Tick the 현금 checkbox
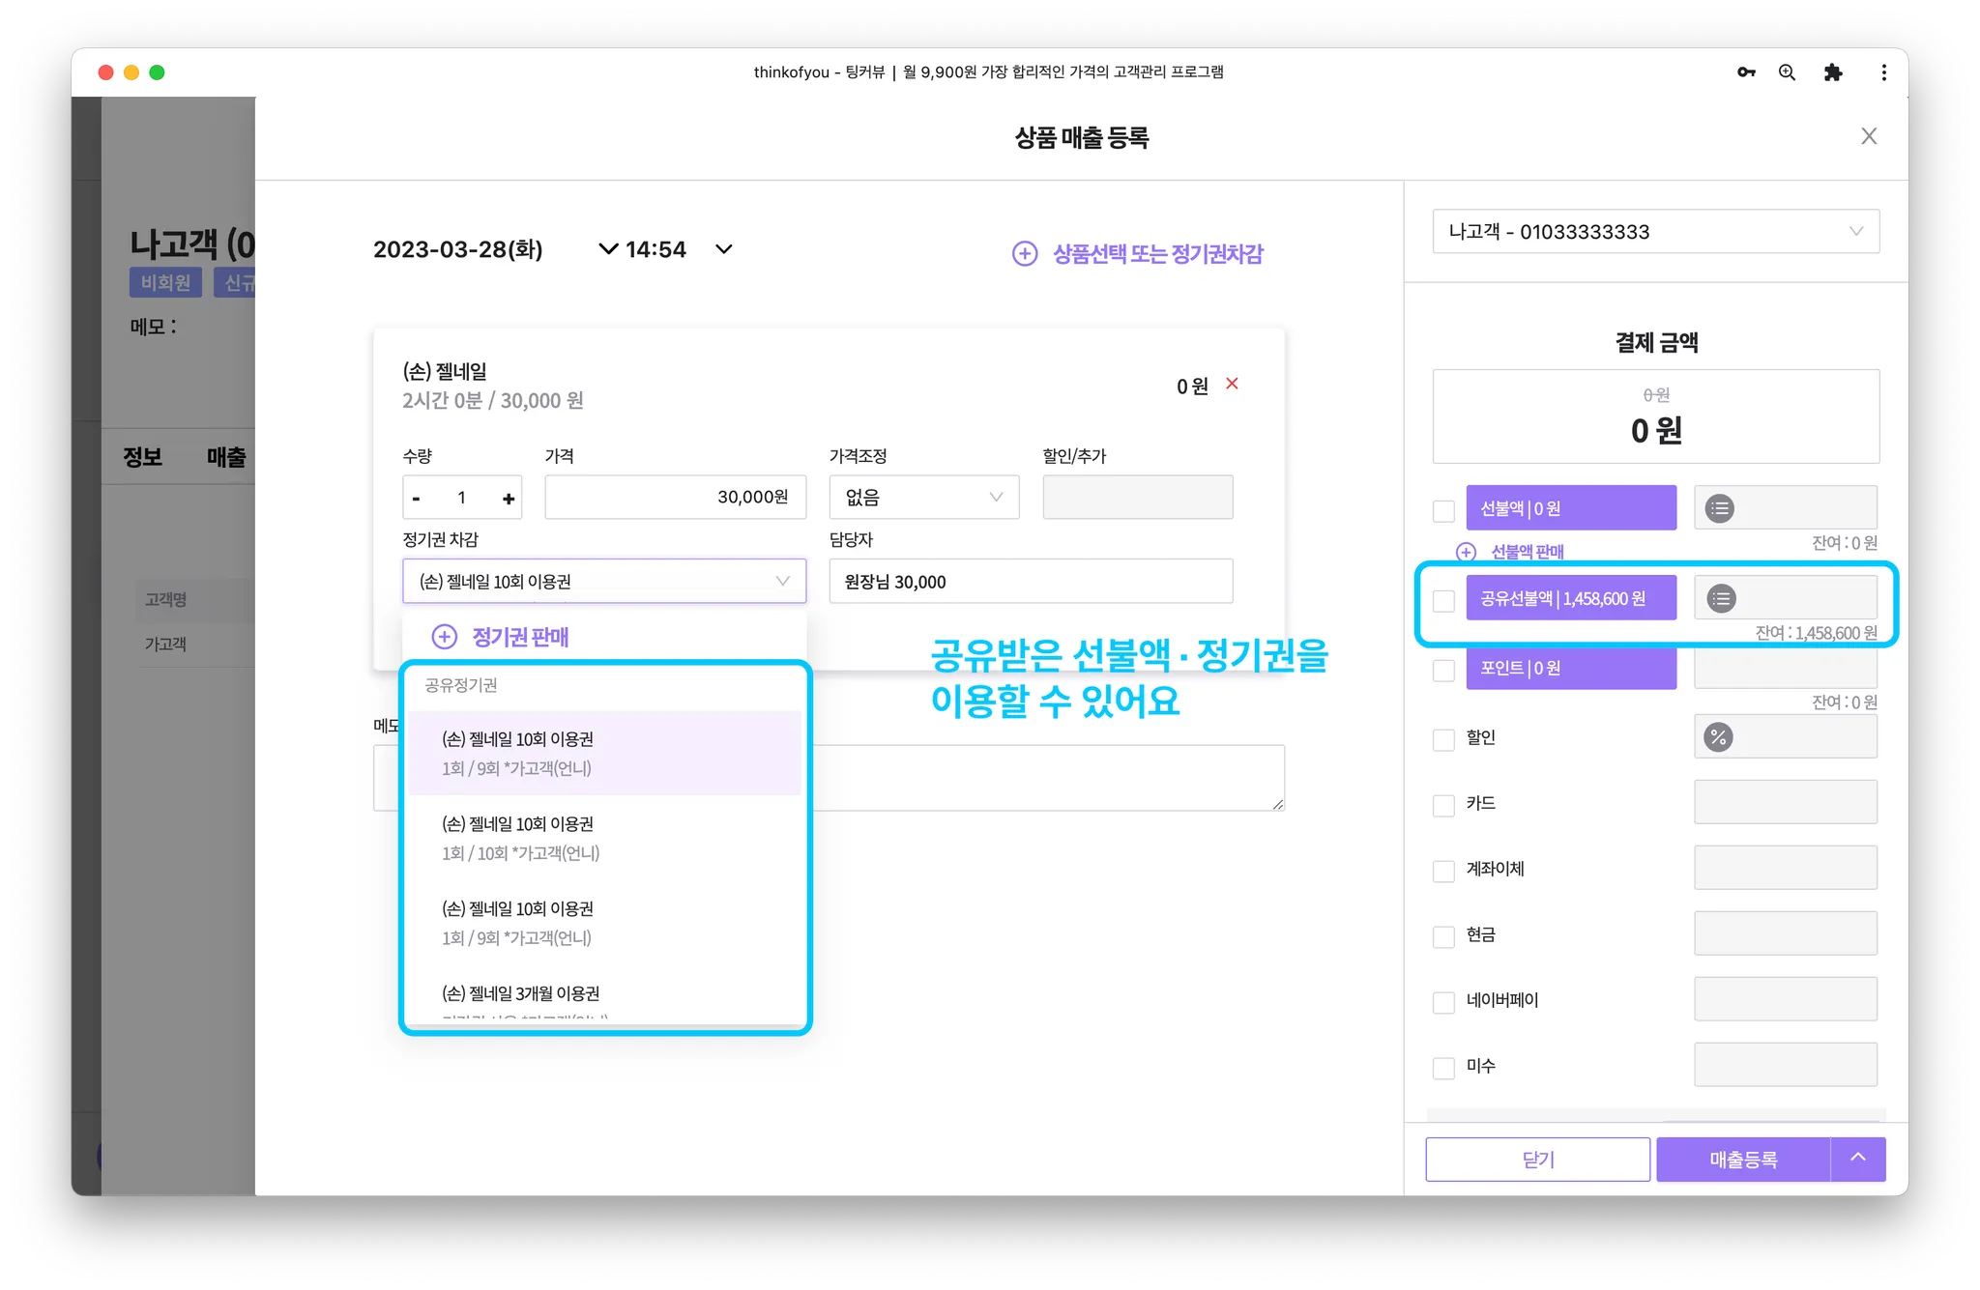 pyautogui.click(x=1443, y=936)
